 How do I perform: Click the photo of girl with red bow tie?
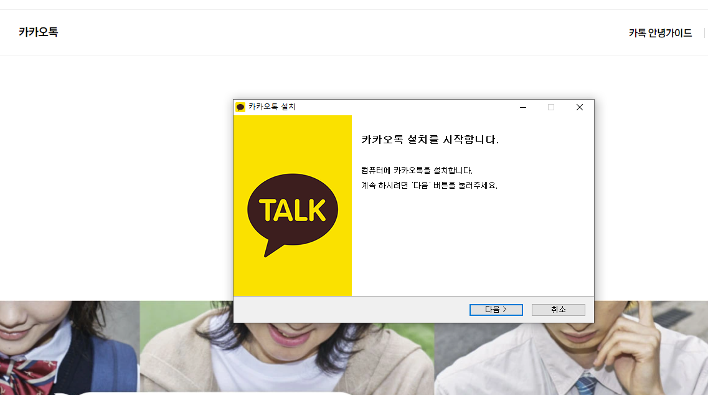[70, 347]
